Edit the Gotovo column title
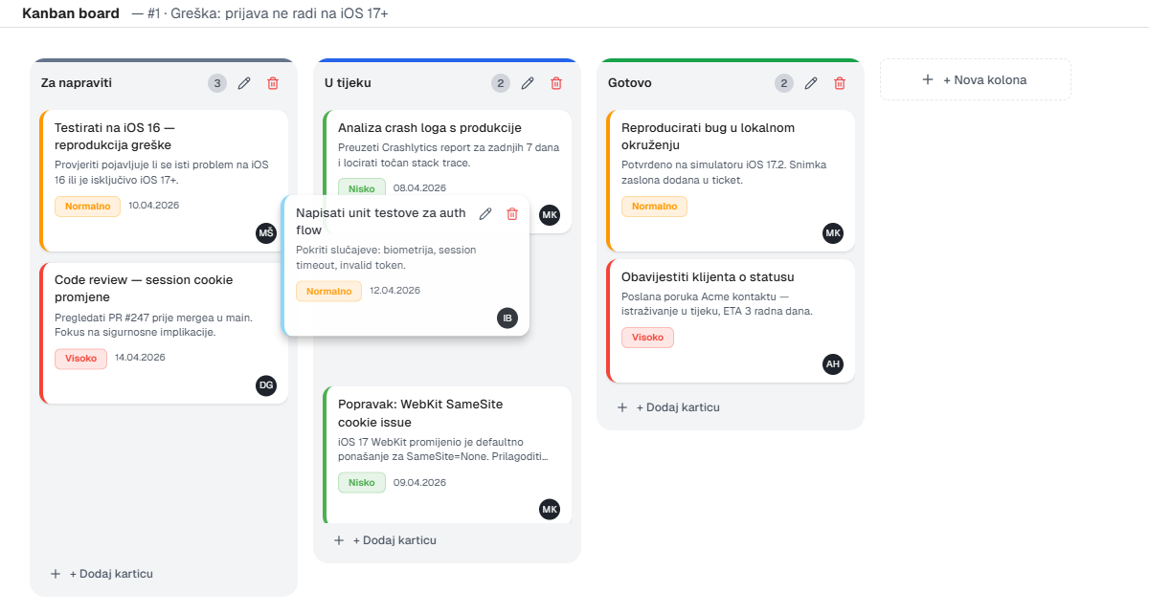 pyautogui.click(x=811, y=83)
